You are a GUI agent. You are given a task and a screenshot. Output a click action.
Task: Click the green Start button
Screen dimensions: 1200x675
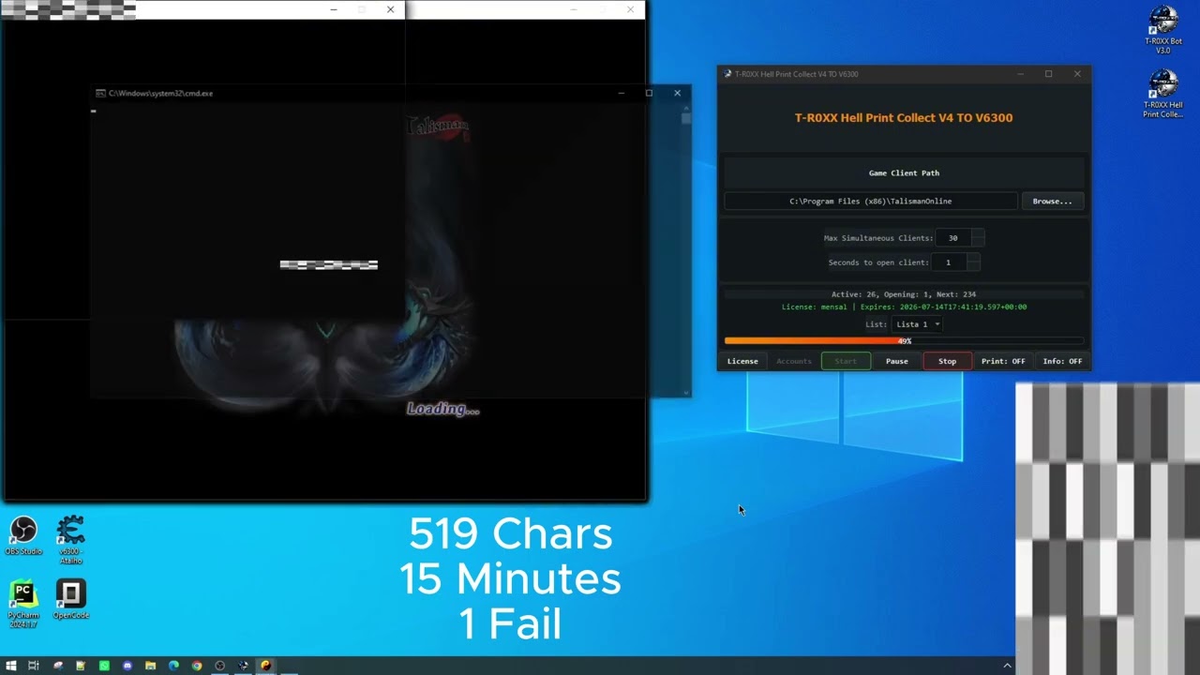click(846, 361)
